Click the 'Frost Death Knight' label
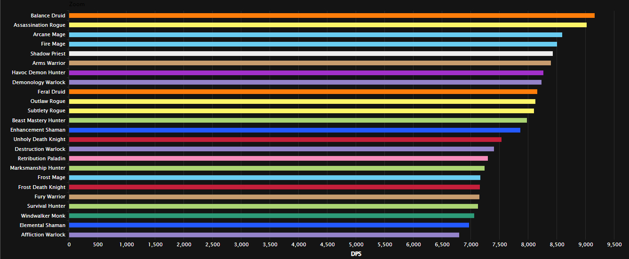Viewport: 629px width, 259px height. pyautogui.click(x=42, y=187)
